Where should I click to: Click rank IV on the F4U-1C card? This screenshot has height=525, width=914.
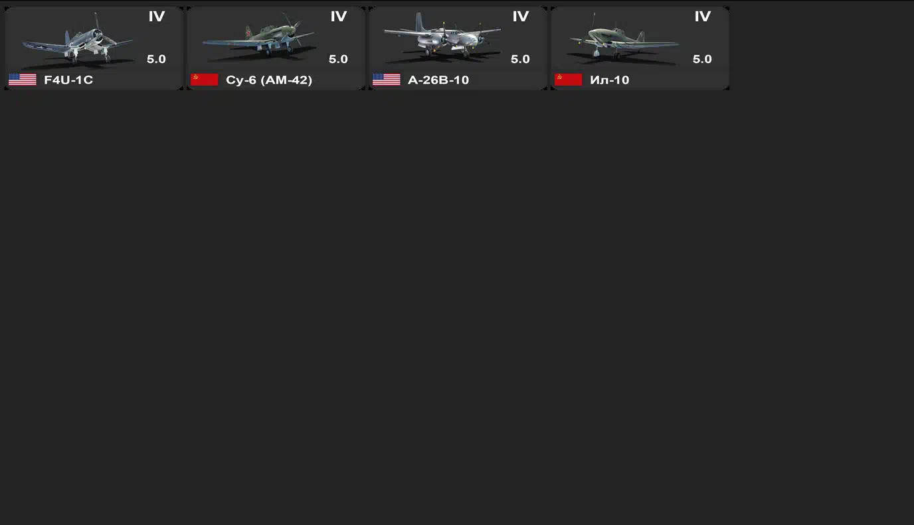pyautogui.click(x=157, y=17)
